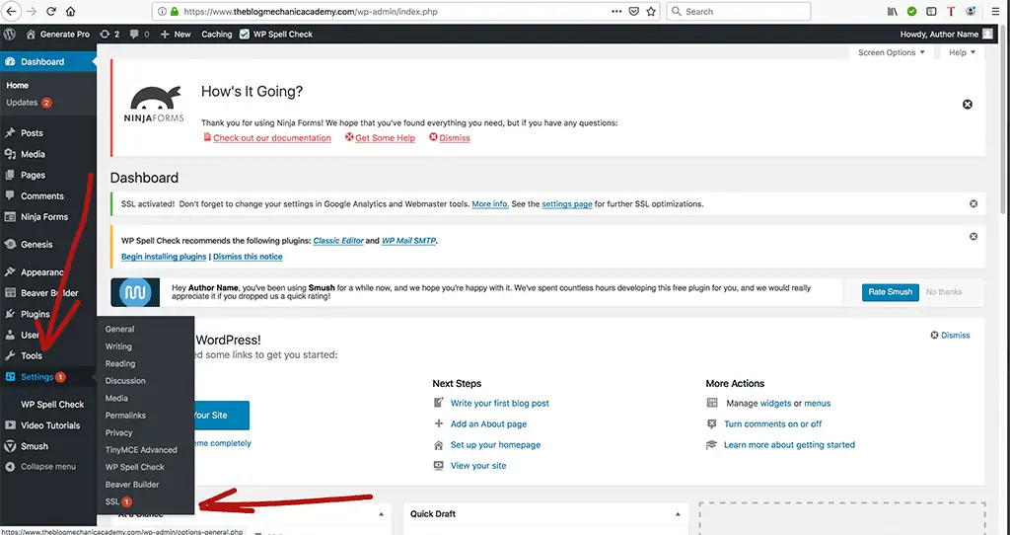Collapse the Quick Draft panel arrow

click(677, 515)
